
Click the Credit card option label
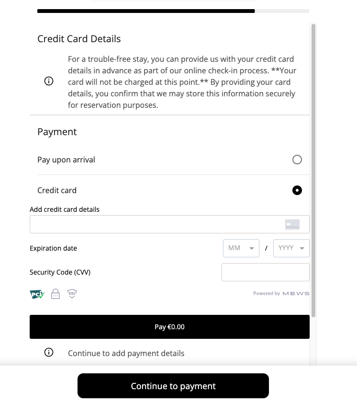tap(57, 190)
